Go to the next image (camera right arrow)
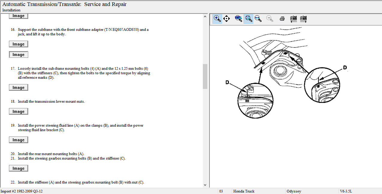 (x=304, y=19)
